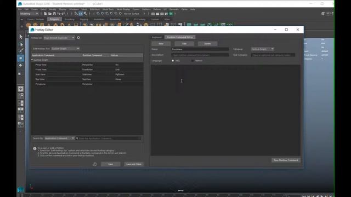Image resolution: width=351 pixels, height=197 pixels.
Task: Select the Rotate tool in toolbox
Action: tap(21, 65)
